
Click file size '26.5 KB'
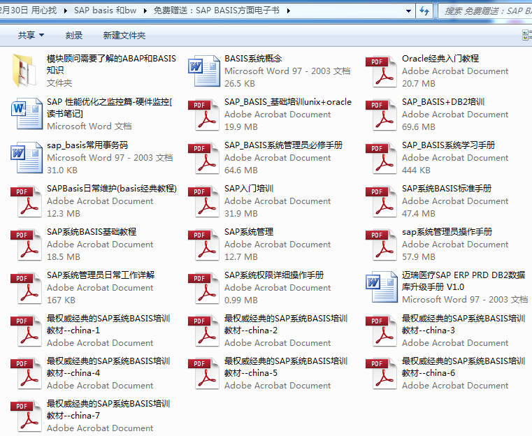[239, 84]
